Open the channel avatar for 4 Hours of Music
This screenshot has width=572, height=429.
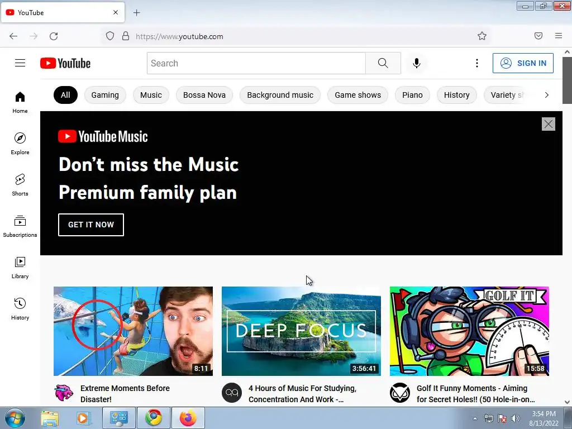pos(232,393)
